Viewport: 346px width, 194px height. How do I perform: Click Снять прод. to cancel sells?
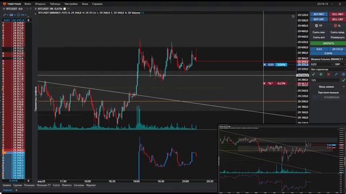pos(337,32)
